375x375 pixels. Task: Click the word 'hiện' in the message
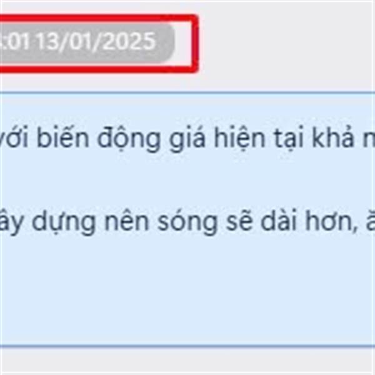[239, 139]
